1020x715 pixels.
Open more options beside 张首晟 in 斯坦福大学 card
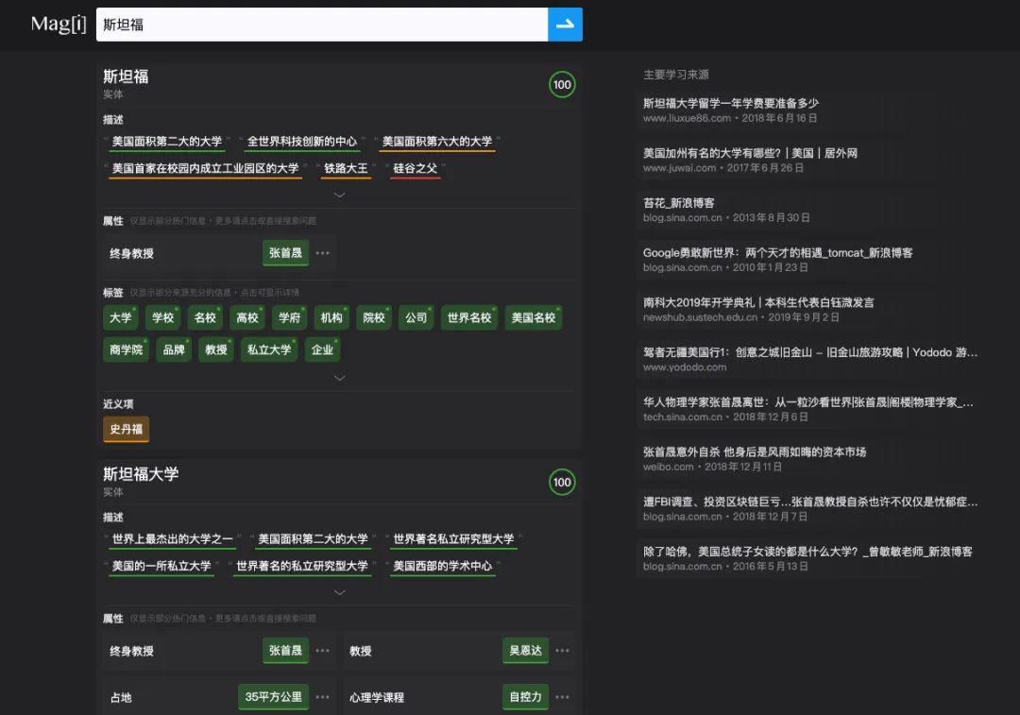[323, 651]
